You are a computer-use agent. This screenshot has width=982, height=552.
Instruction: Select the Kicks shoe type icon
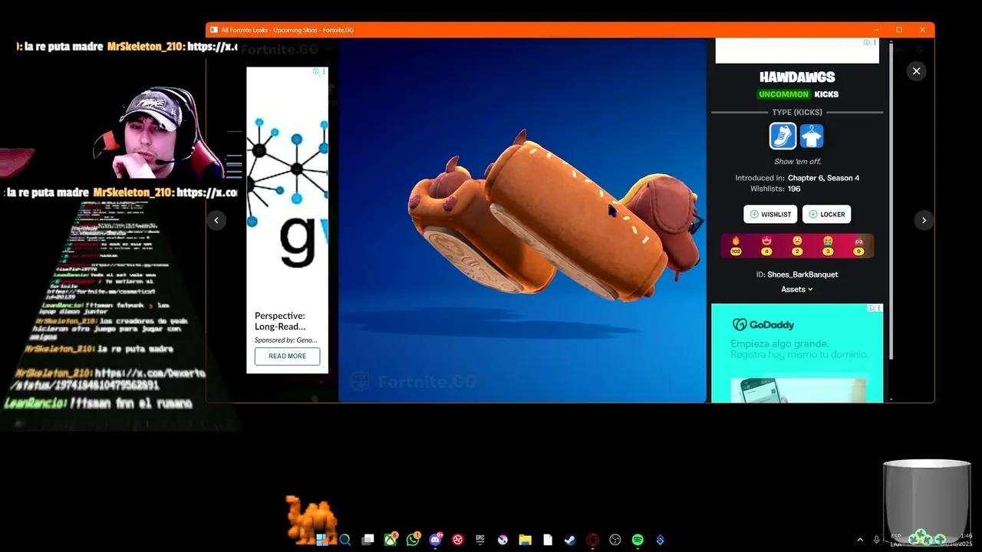(x=783, y=136)
